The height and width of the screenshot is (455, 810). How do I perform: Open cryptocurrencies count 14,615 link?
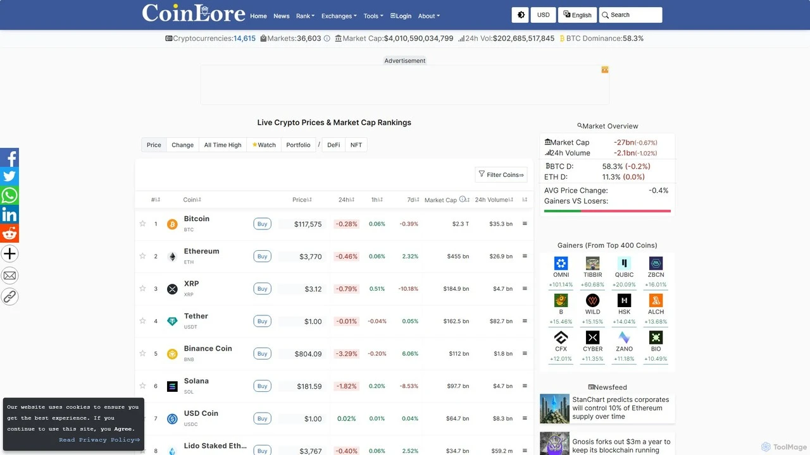point(244,39)
